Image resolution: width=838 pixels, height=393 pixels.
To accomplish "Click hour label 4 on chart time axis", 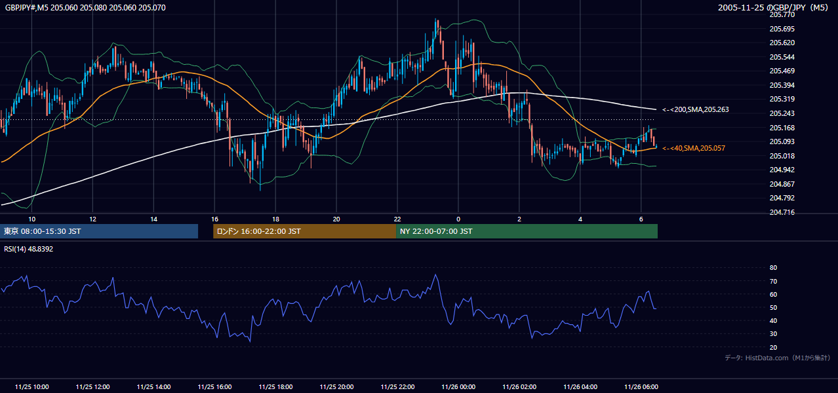I will [x=580, y=219].
